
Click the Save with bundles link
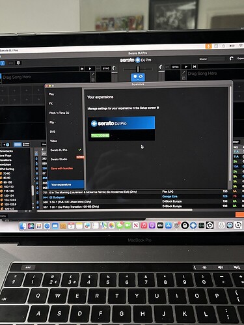click(x=62, y=168)
